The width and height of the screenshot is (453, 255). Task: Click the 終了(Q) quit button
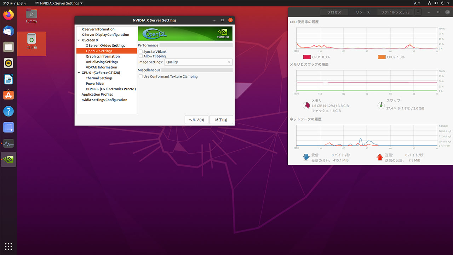(221, 120)
